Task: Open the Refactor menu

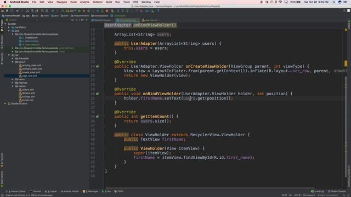Action: [x=98, y=2]
